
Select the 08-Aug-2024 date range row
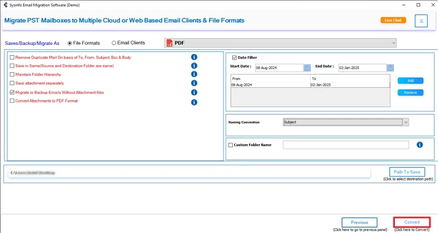click(270, 85)
